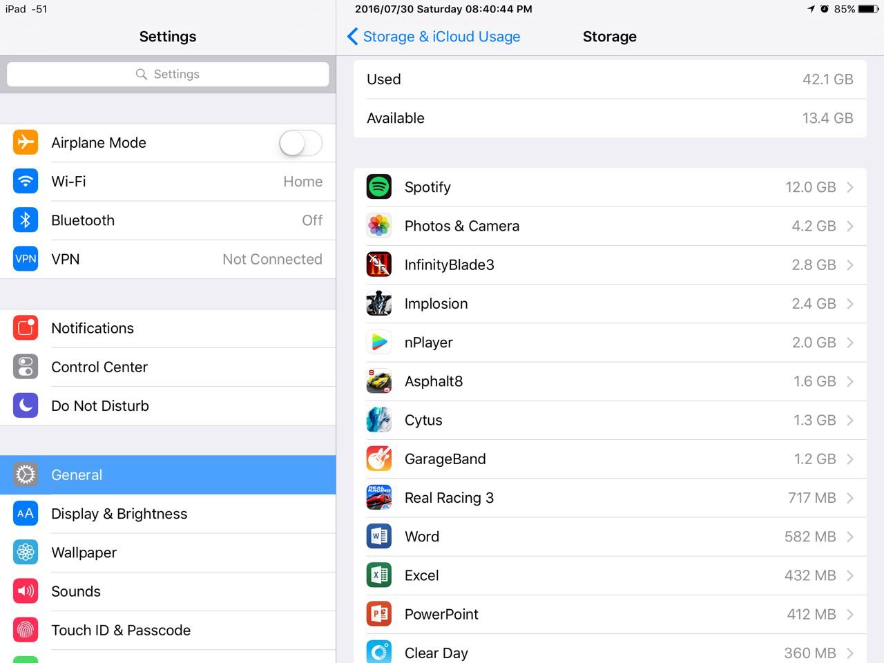Go back to Storage & iCloud Usage
884x663 pixels.
[x=434, y=37]
